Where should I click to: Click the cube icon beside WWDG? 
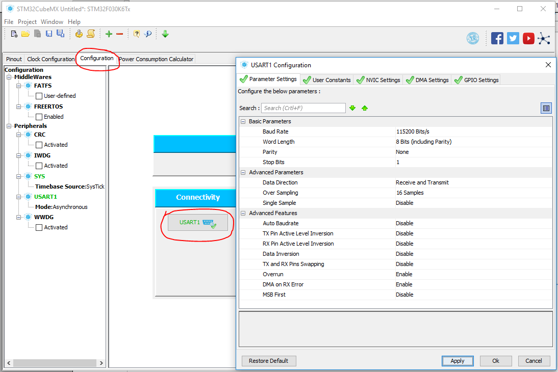pos(29,217)
